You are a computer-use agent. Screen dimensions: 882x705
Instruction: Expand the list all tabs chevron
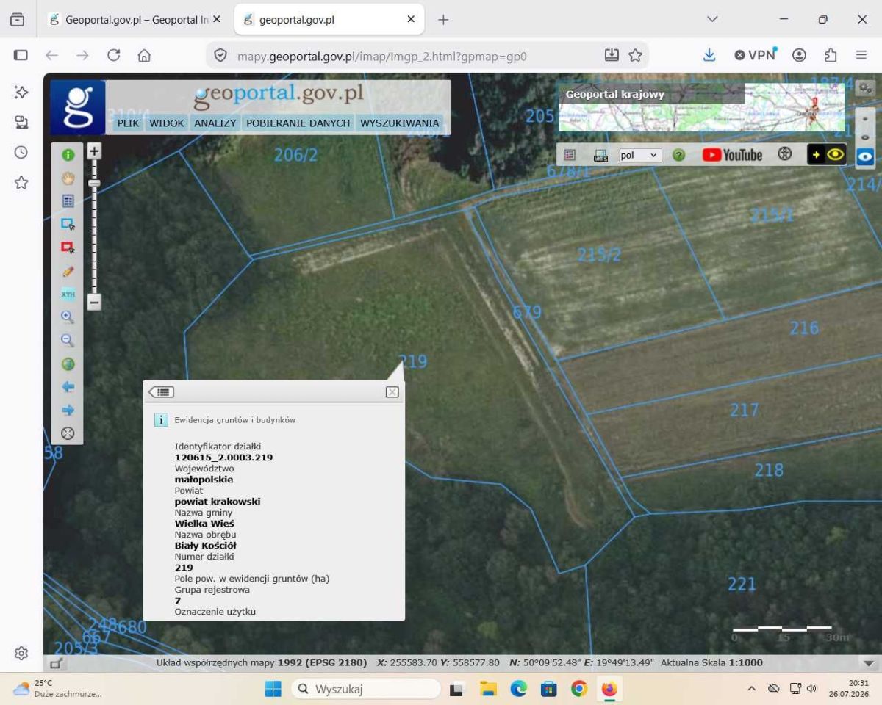click(712, 19)
